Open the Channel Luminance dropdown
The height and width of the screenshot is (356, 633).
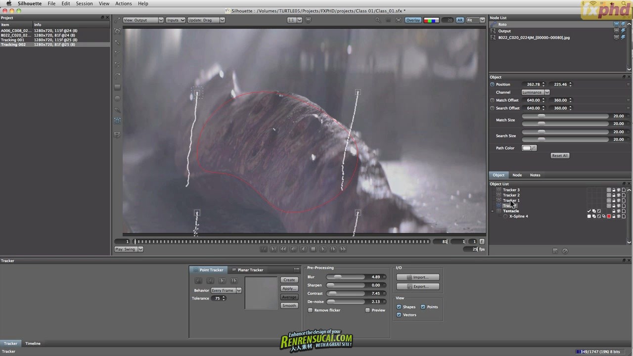536,92
